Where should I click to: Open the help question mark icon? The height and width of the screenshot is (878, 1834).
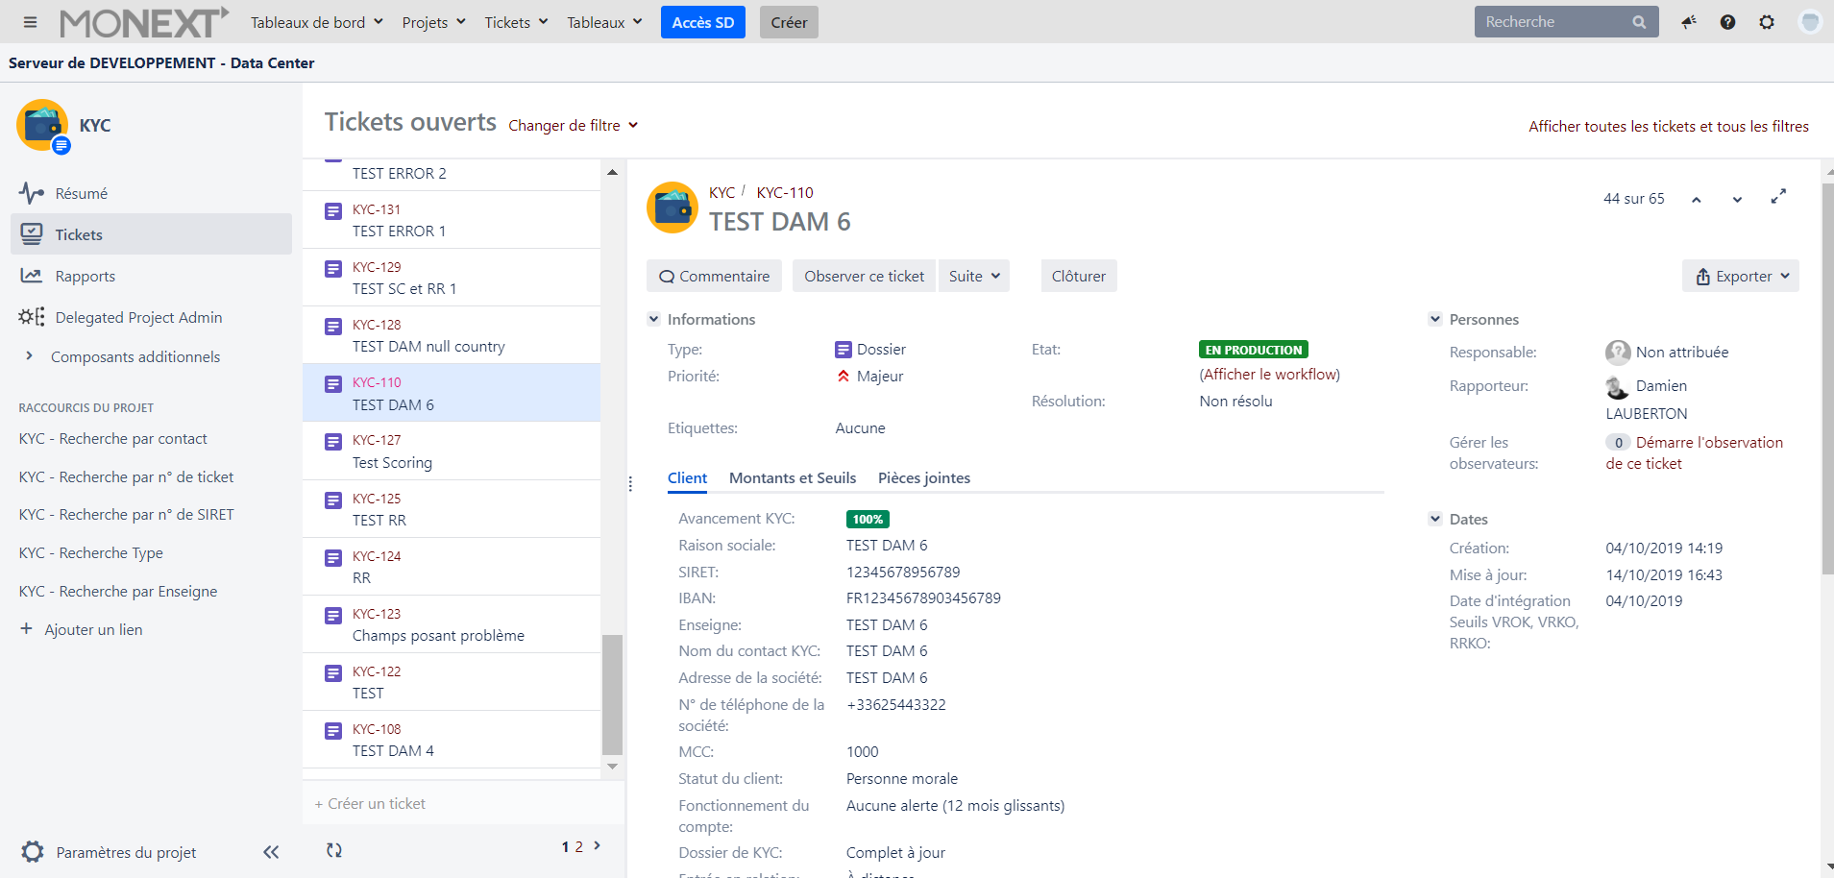[1727, 22]
